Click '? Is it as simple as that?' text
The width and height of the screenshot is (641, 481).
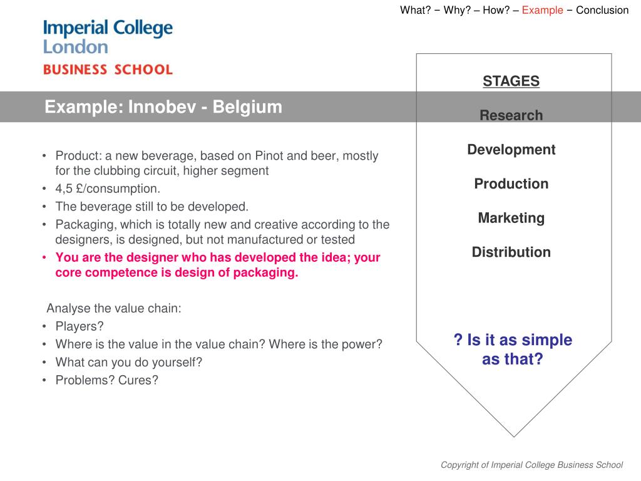click(513, 349)
